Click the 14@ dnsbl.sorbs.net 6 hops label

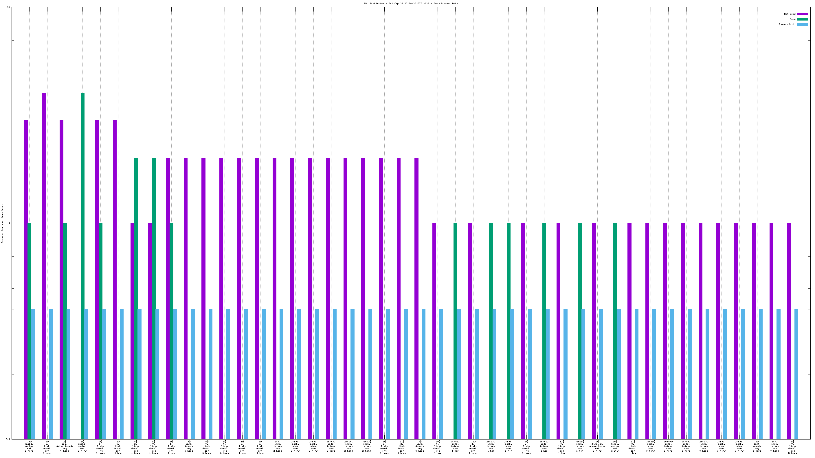click(29, 446)
